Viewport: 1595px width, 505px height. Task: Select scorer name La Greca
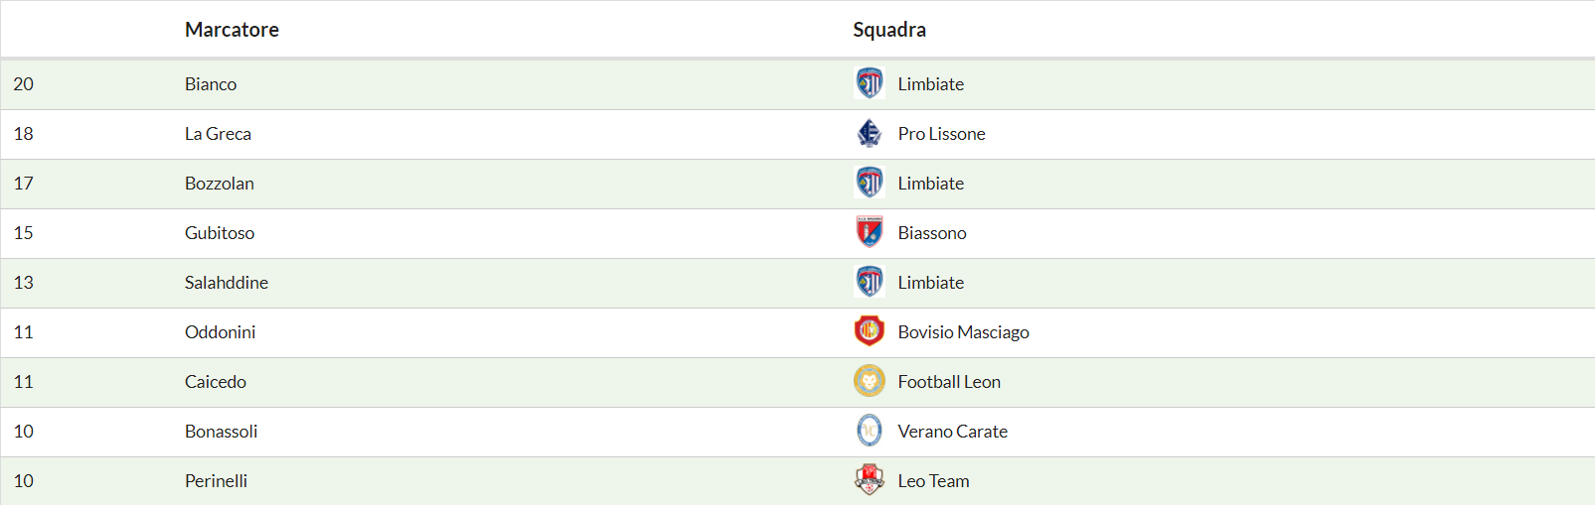coord(218,134)
